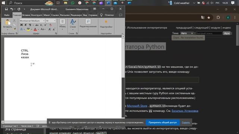
Task: Open the Word comments speech-bubble icon
Action: (x=121, y=15)
